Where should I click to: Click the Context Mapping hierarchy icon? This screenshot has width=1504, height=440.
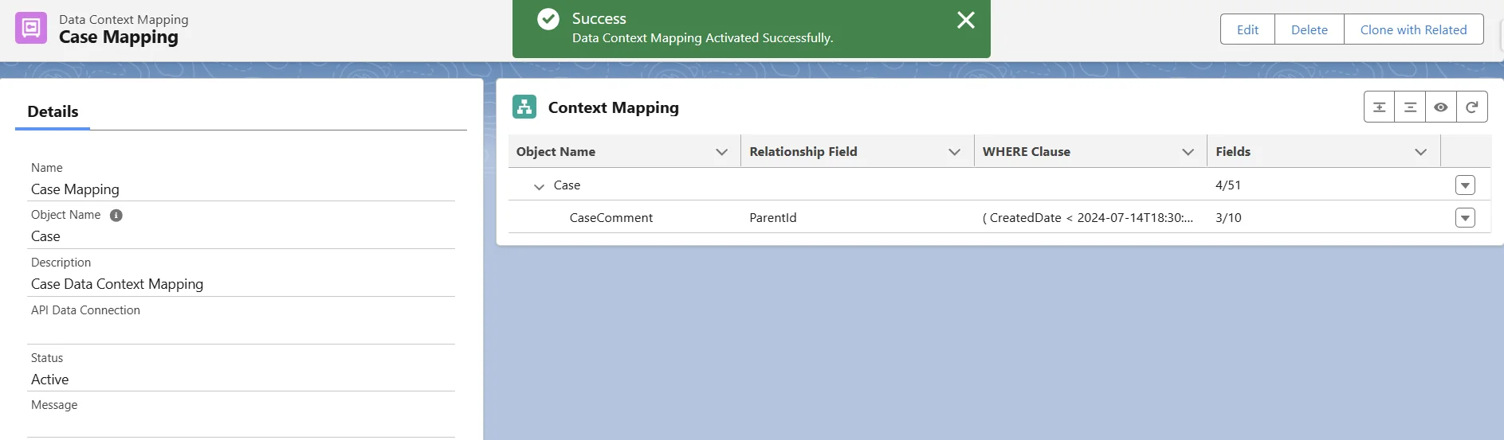coord(524,107)
